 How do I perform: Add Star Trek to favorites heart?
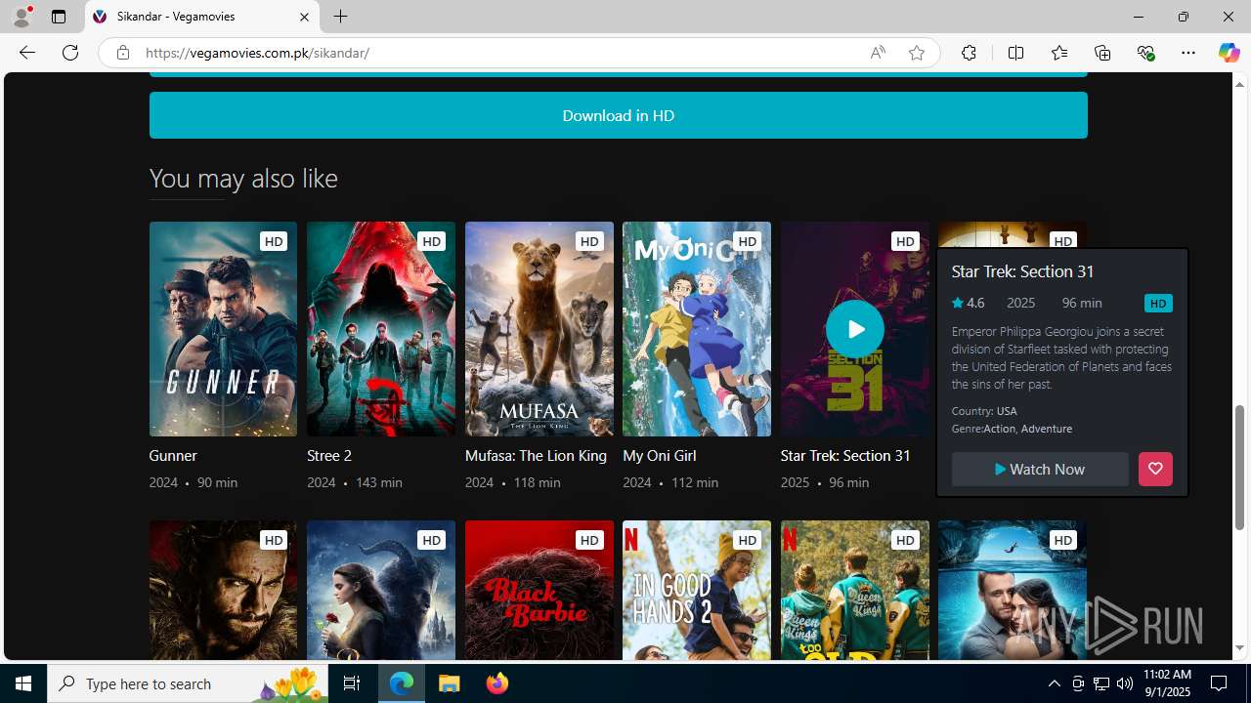point(1155,470)
